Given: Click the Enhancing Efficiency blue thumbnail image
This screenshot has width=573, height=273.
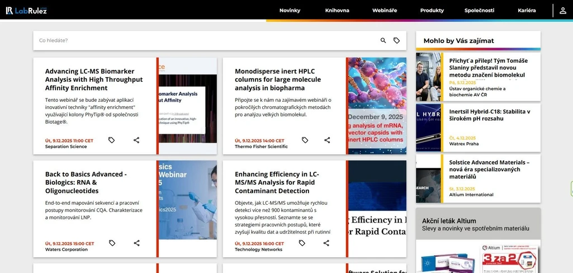Looking at the screenshot, I should pos(377,209).
